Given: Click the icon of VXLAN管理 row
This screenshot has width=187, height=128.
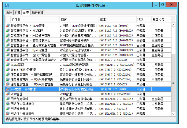Looking at the screenshot, I should 8,65.
